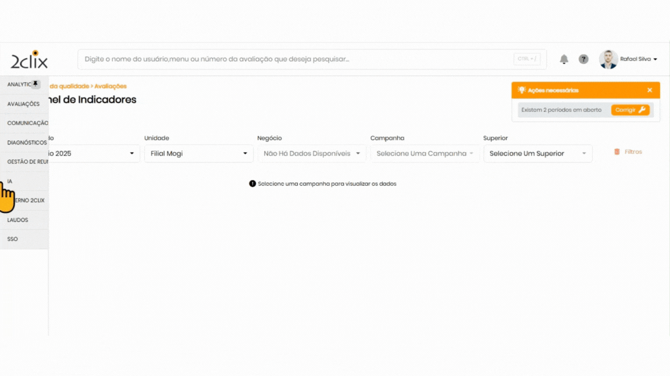This screenshot has width=670, height=376.
Task: Pin the sidebar menu with pin icon
Action: 35,84
